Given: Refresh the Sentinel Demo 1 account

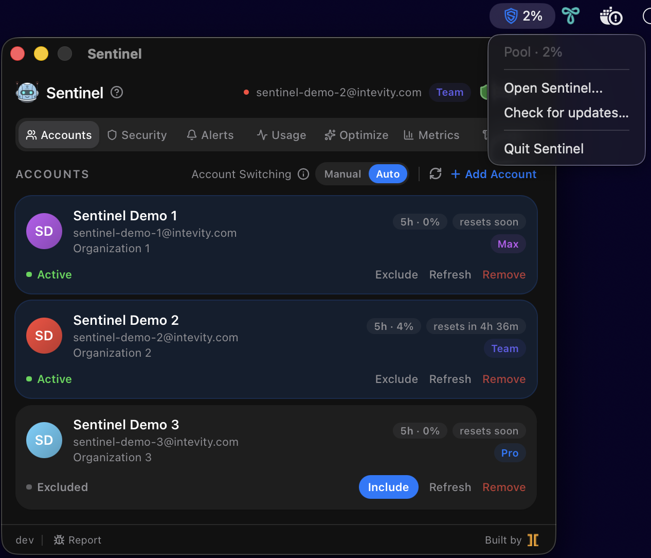Looking at the screenshot, I should [450, 274].
